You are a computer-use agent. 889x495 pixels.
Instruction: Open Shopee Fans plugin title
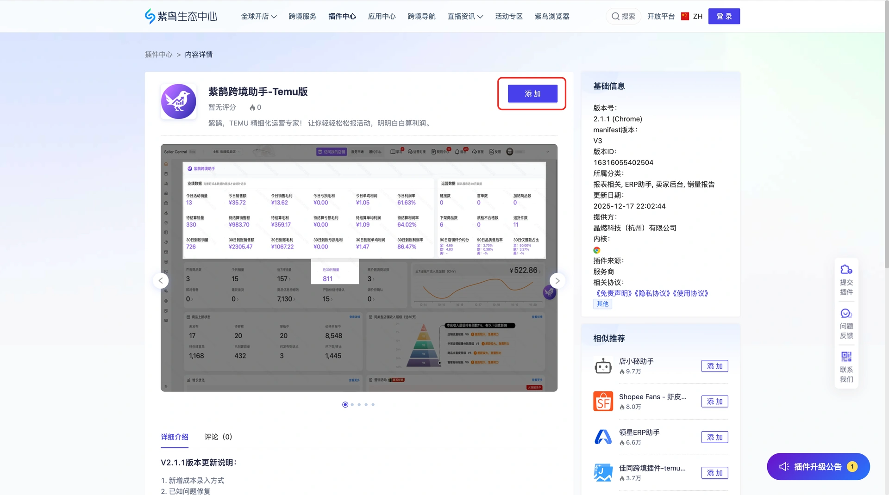pyautogui.click(x=652, y=397)
